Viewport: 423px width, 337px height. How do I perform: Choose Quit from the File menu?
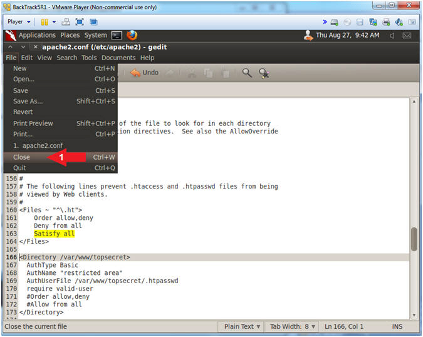pyautogui.click(x=61, y=168)
